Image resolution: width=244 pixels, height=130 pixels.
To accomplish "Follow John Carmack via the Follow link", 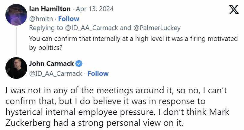I will 98,73.
